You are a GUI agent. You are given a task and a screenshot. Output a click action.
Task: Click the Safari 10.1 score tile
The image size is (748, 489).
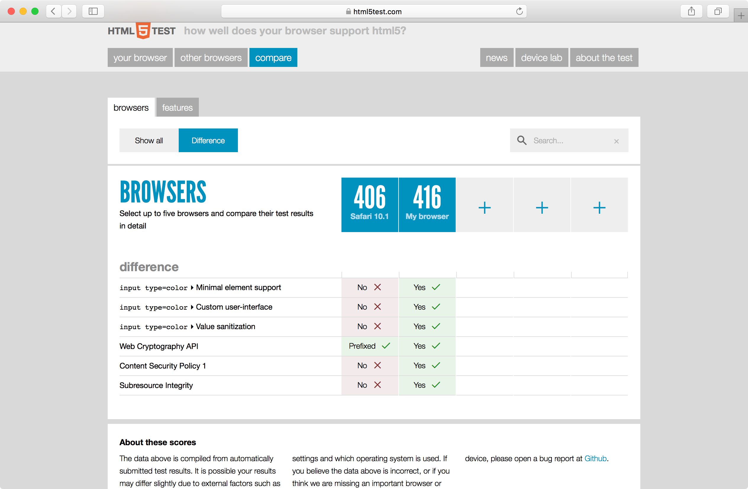pyautogui.click(x=369, y=205)
